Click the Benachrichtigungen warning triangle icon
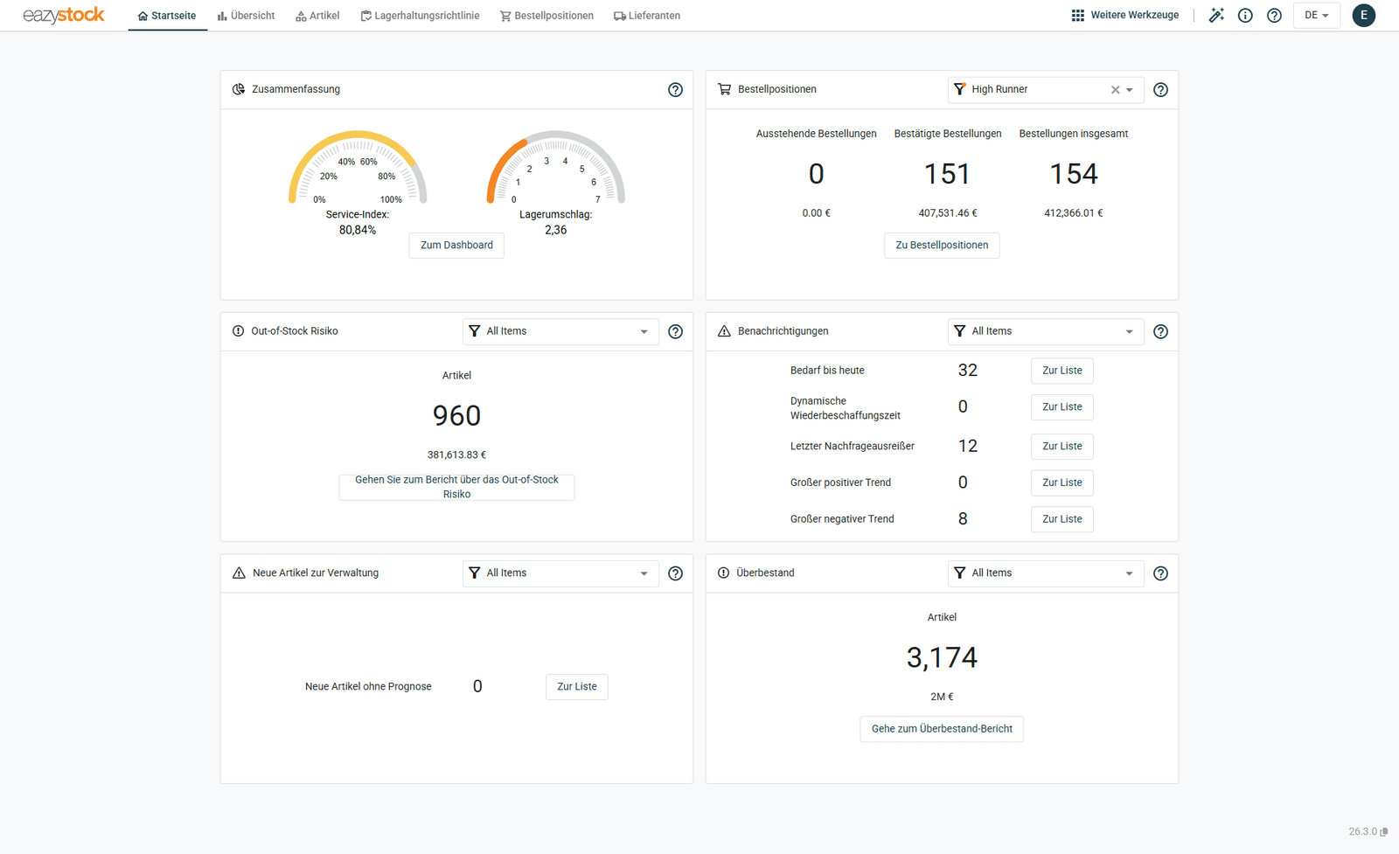Image resolution: width=1399 pixels, height=854 pixels. tap(724, 331)
